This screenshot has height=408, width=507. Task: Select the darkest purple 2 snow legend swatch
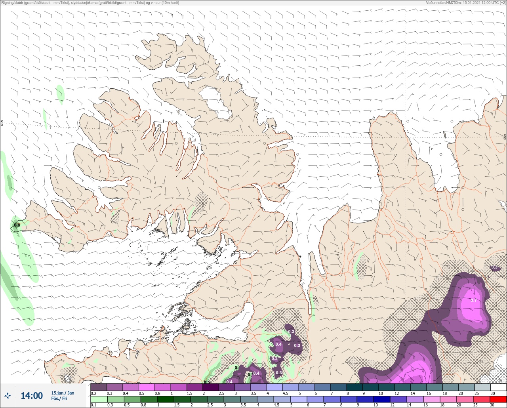tap(211, 387)
